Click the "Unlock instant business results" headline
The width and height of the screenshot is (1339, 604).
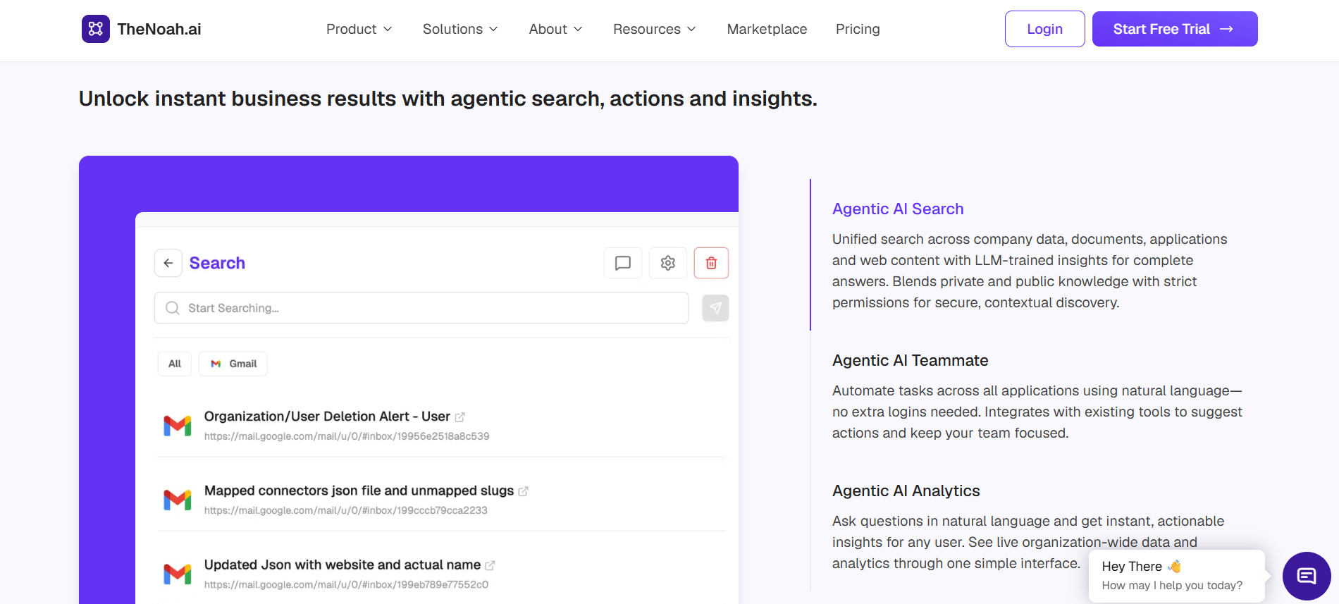click(448, 99)
